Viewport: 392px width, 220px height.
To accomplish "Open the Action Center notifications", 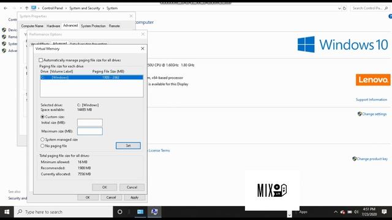I will (x=384, y=212).
